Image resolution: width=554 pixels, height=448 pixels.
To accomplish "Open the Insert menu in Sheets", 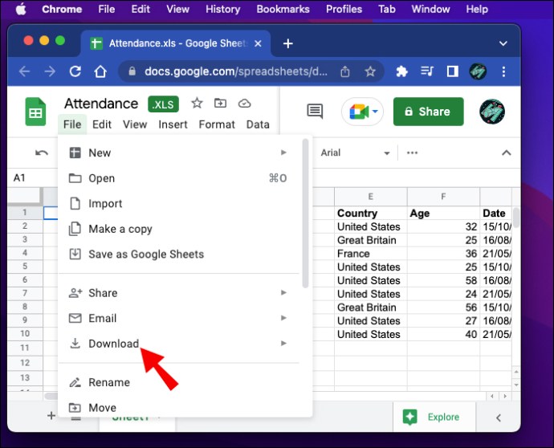I will point(173,124).
